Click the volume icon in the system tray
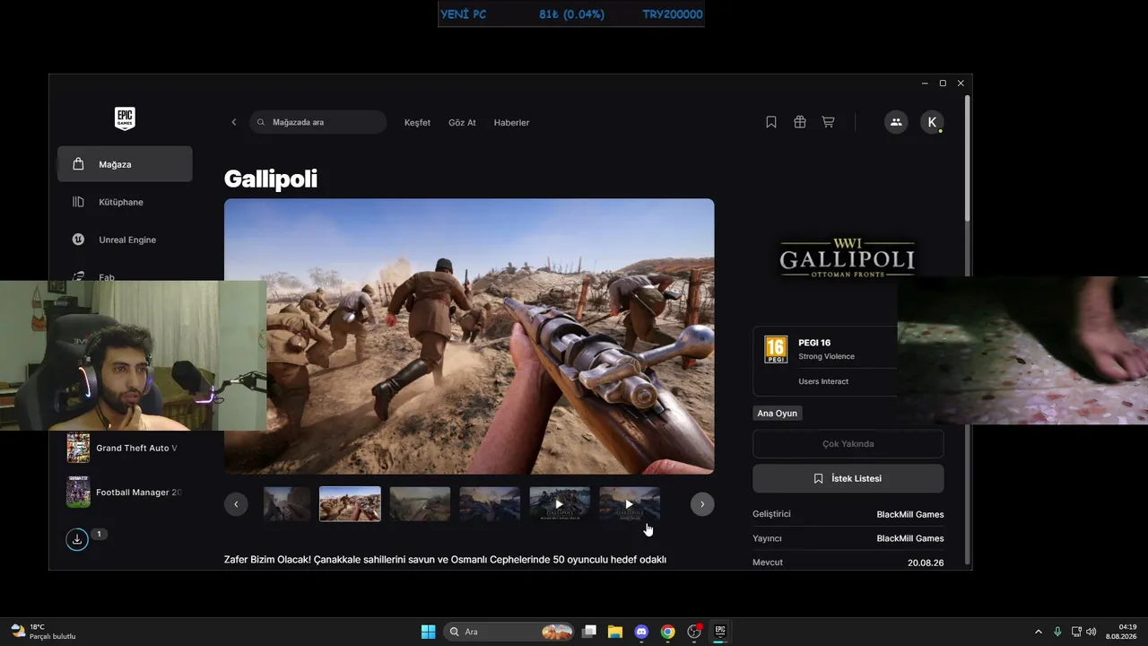 [x=1091, y=632]
